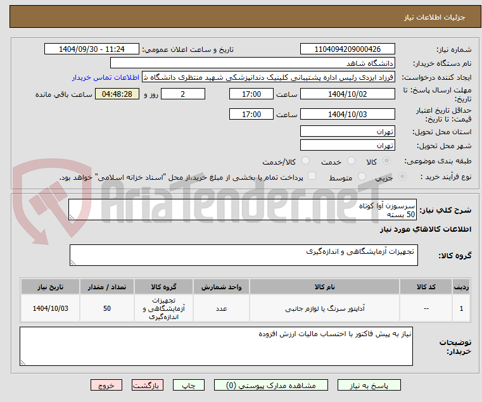This screenshot has width=482, height=402.
Task: Open اطلاعات تماس خریدار link
Action: pos(106,77)
